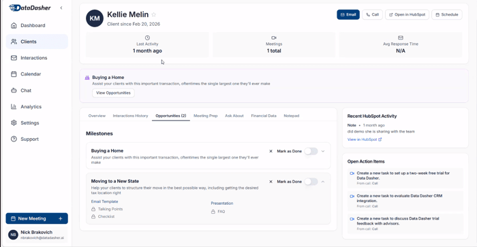The width and height of the screenshot is (477, 247).
Task: Open the two-week free trial action item
Action: [405, 178]
